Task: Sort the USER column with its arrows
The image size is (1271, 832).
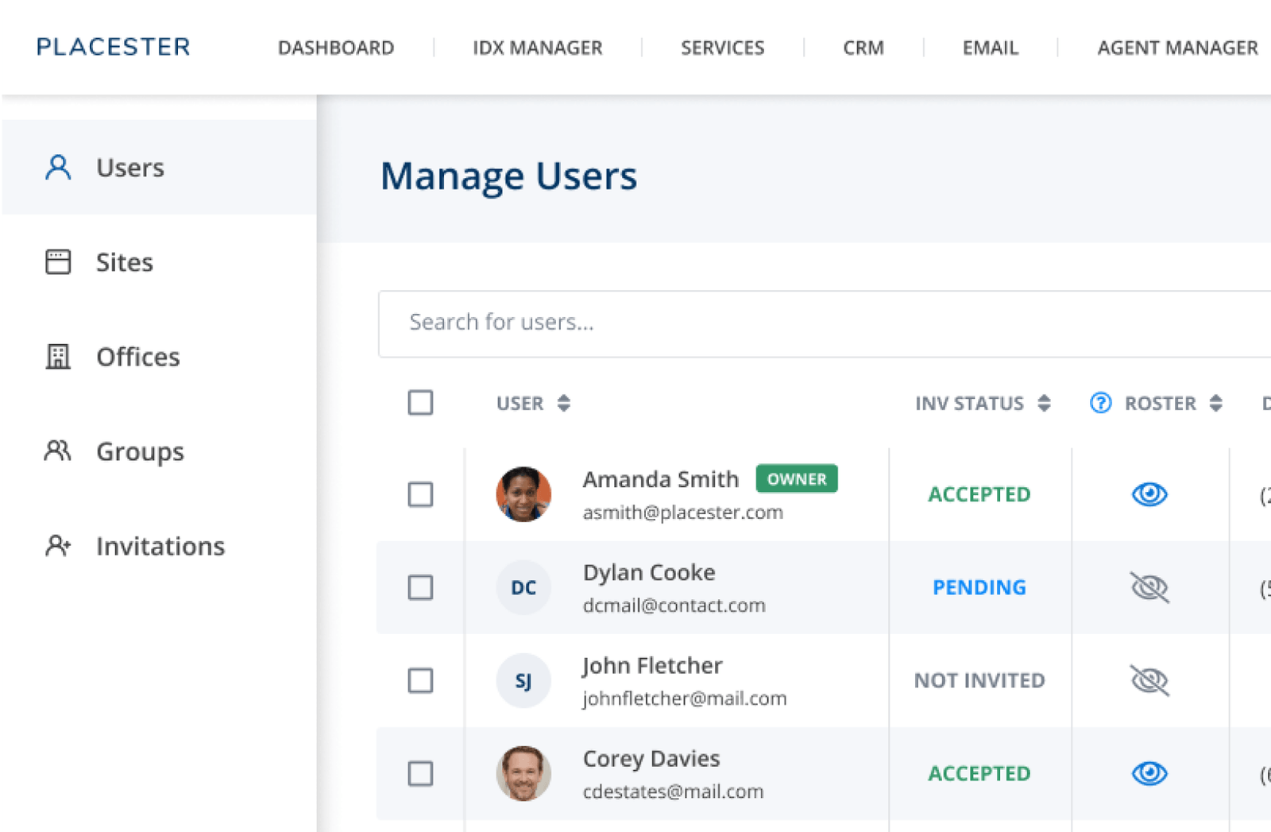Action: click(563, 403)
